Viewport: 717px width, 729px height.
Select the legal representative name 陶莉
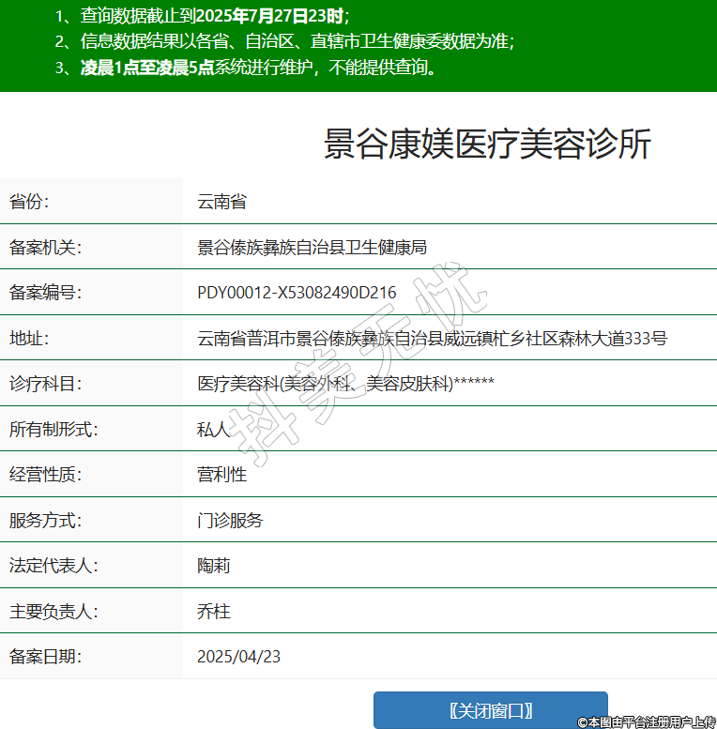(213, 566)
